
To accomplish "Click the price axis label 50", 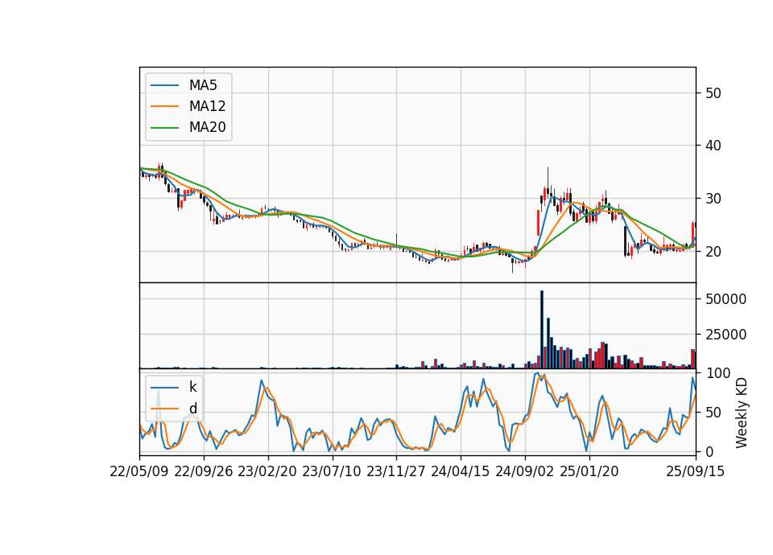I will click(x=713, y=93).
